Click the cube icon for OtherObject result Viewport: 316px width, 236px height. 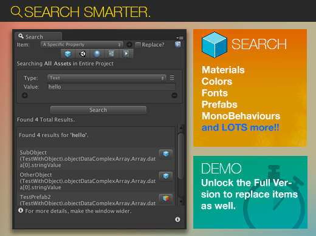pyautogui.click(x=166, y=176)
